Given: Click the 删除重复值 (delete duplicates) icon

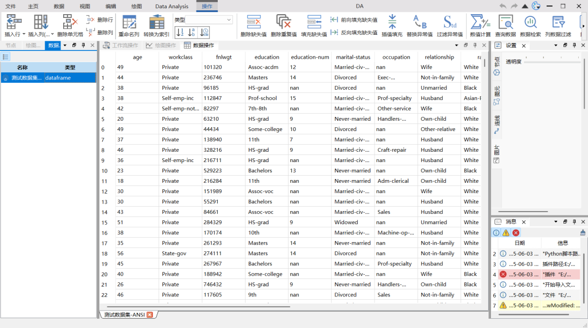Looking at the screenshot, I should pyautogui.click(x=284, y=22).
